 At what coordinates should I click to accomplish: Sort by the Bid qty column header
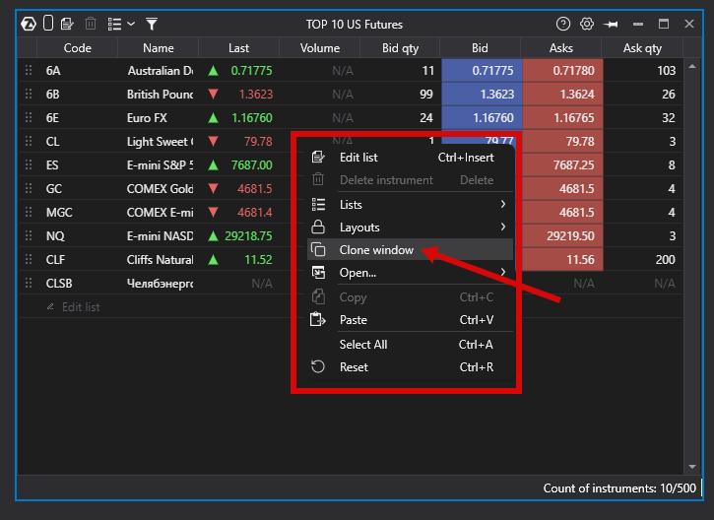pyautogui.click(x=400, y=48)
